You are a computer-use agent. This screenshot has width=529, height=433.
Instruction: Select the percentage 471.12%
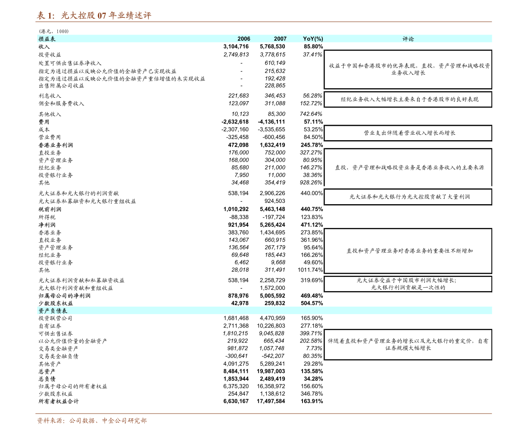pos(312,225)
